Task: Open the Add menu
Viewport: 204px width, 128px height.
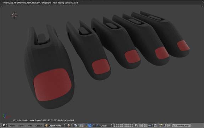Action: 30,126
